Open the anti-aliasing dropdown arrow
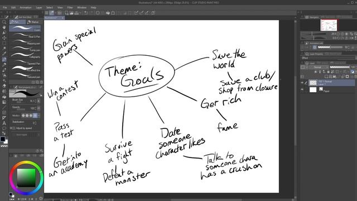 [x=39, y=116]
